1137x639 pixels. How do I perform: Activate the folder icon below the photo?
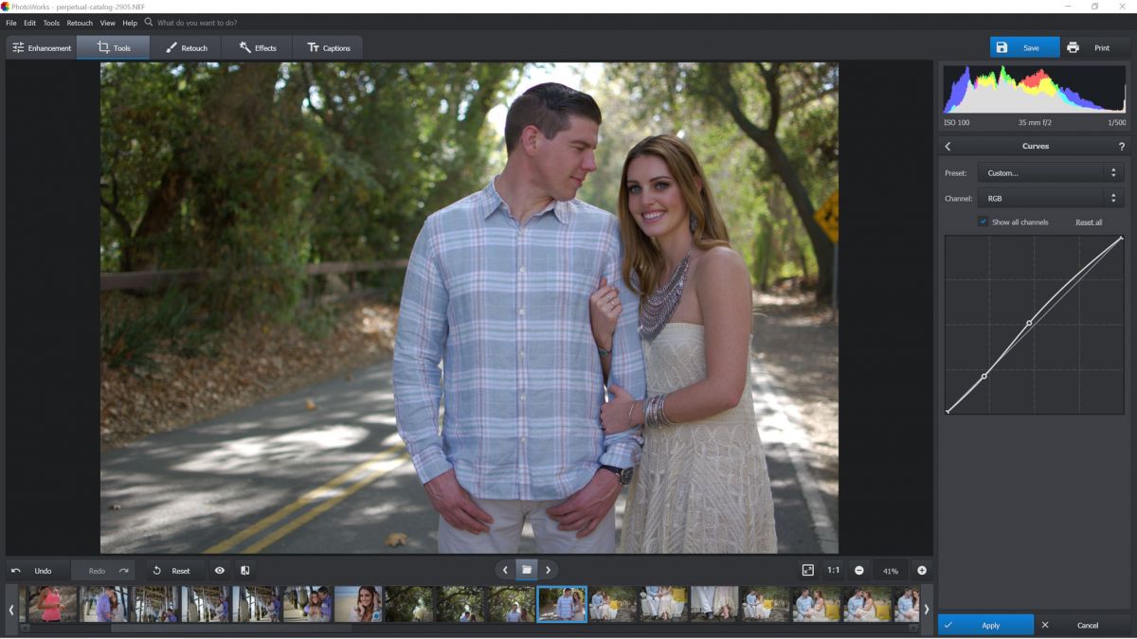(527, 569)
